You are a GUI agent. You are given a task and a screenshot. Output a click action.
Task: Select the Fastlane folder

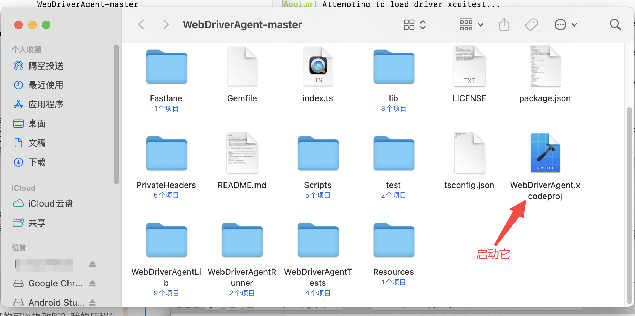coord(166,67)
